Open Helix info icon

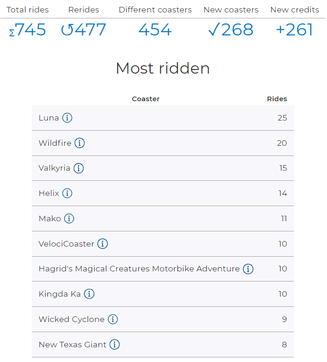point(67,193)
